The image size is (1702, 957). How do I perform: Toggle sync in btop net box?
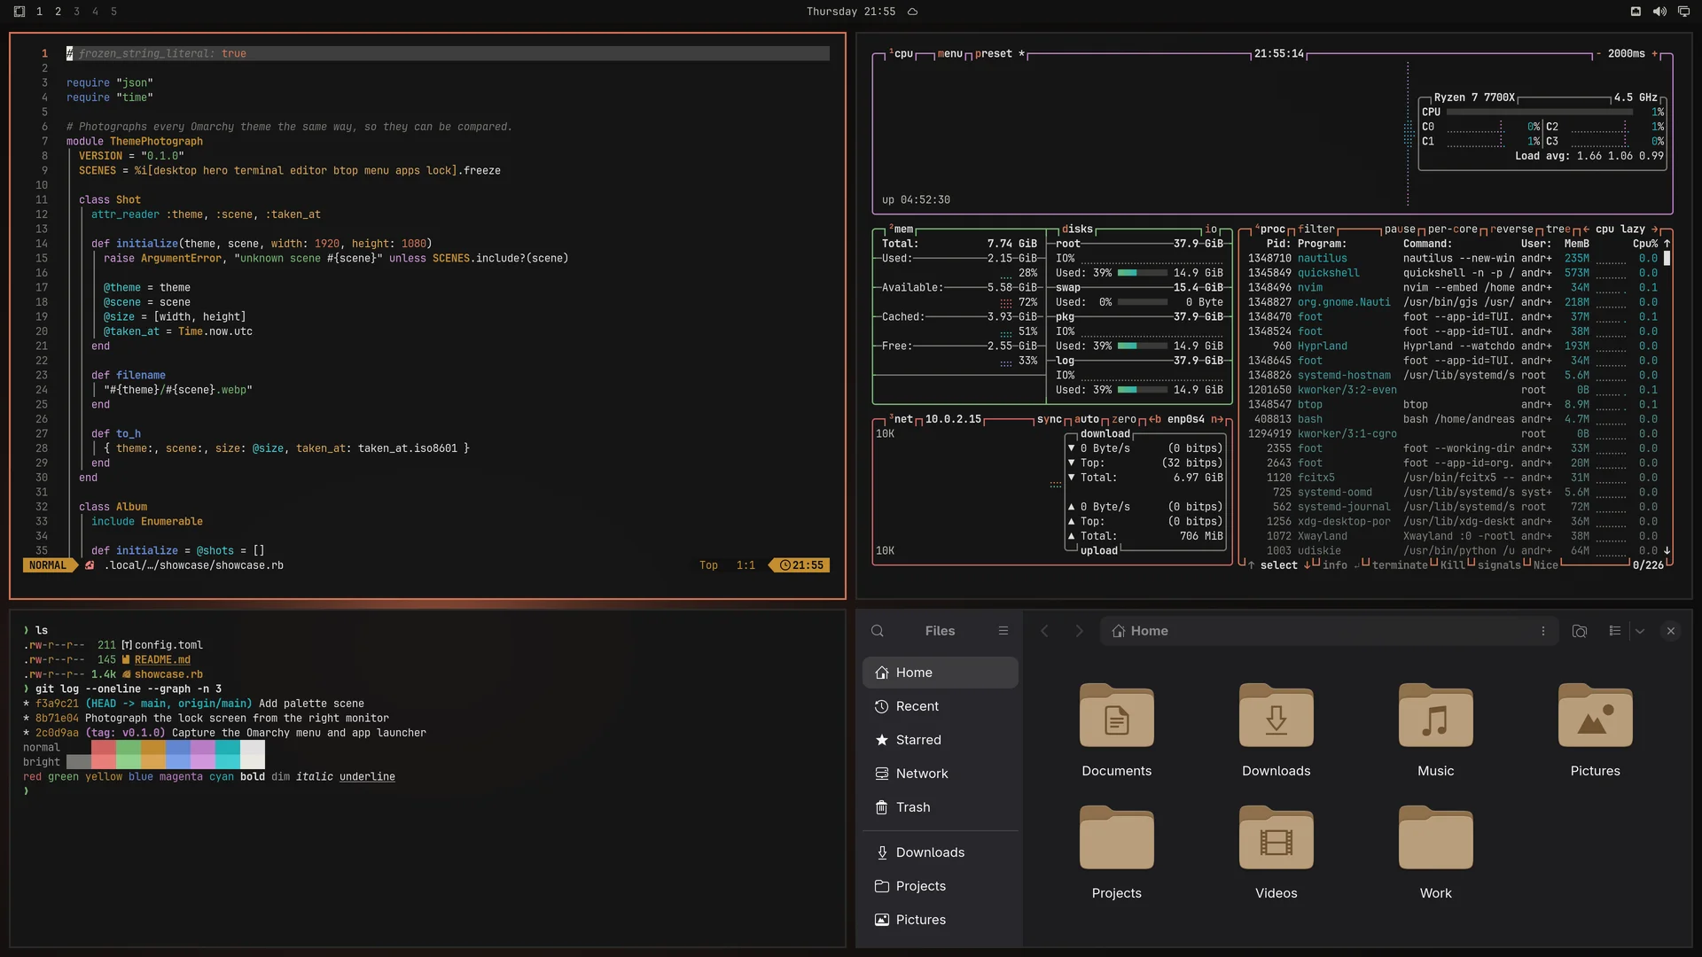point(1050,420)
